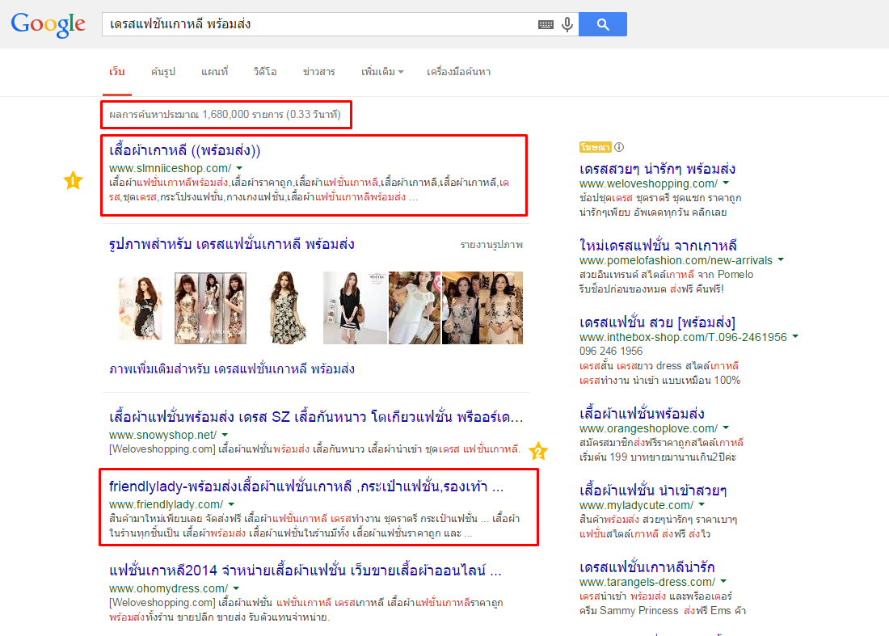
Task: Open the on-screen keyboard icon
Action: coord(546,25)
